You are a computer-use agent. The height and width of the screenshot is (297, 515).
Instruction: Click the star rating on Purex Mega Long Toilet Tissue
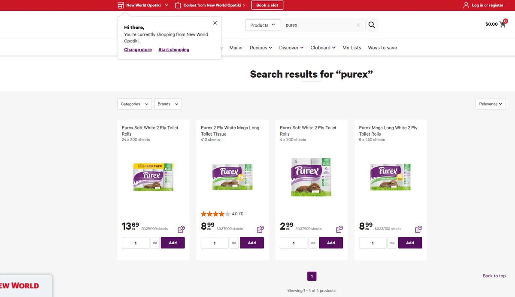(215, 214)
